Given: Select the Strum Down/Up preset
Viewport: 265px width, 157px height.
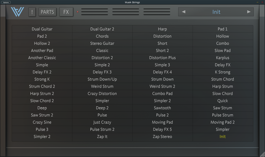Looking at the screenshot, I should 102,79.
